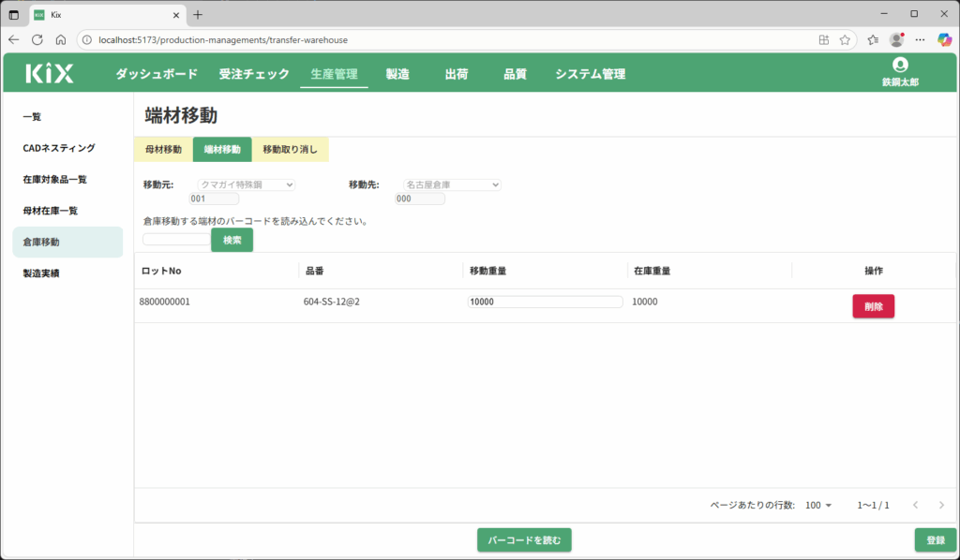960x560 pixels.
Task: Reload the page with refresh icon
Action: 37,40
